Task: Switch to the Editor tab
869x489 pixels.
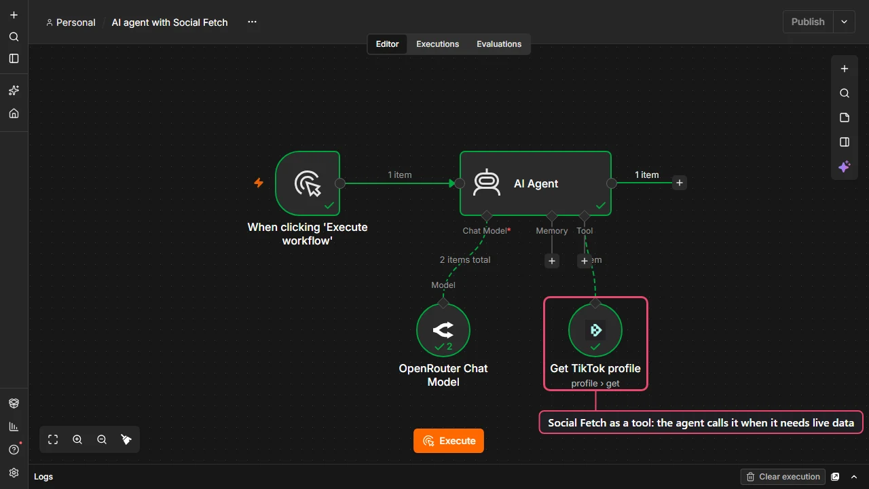Action: click(x=388, y=44)
